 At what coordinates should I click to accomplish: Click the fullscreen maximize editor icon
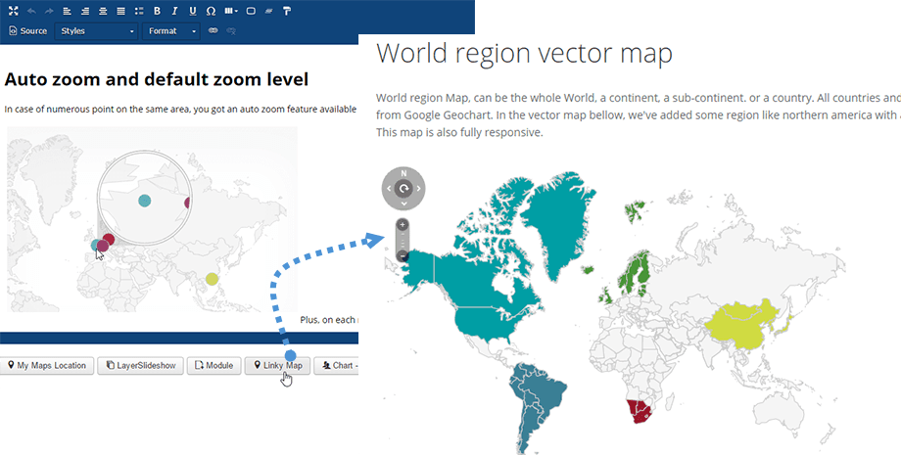(x=13, y=11)
